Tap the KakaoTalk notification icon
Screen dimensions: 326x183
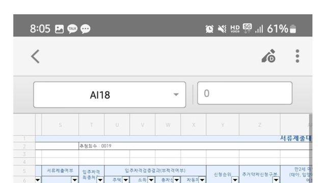[72, 29]
